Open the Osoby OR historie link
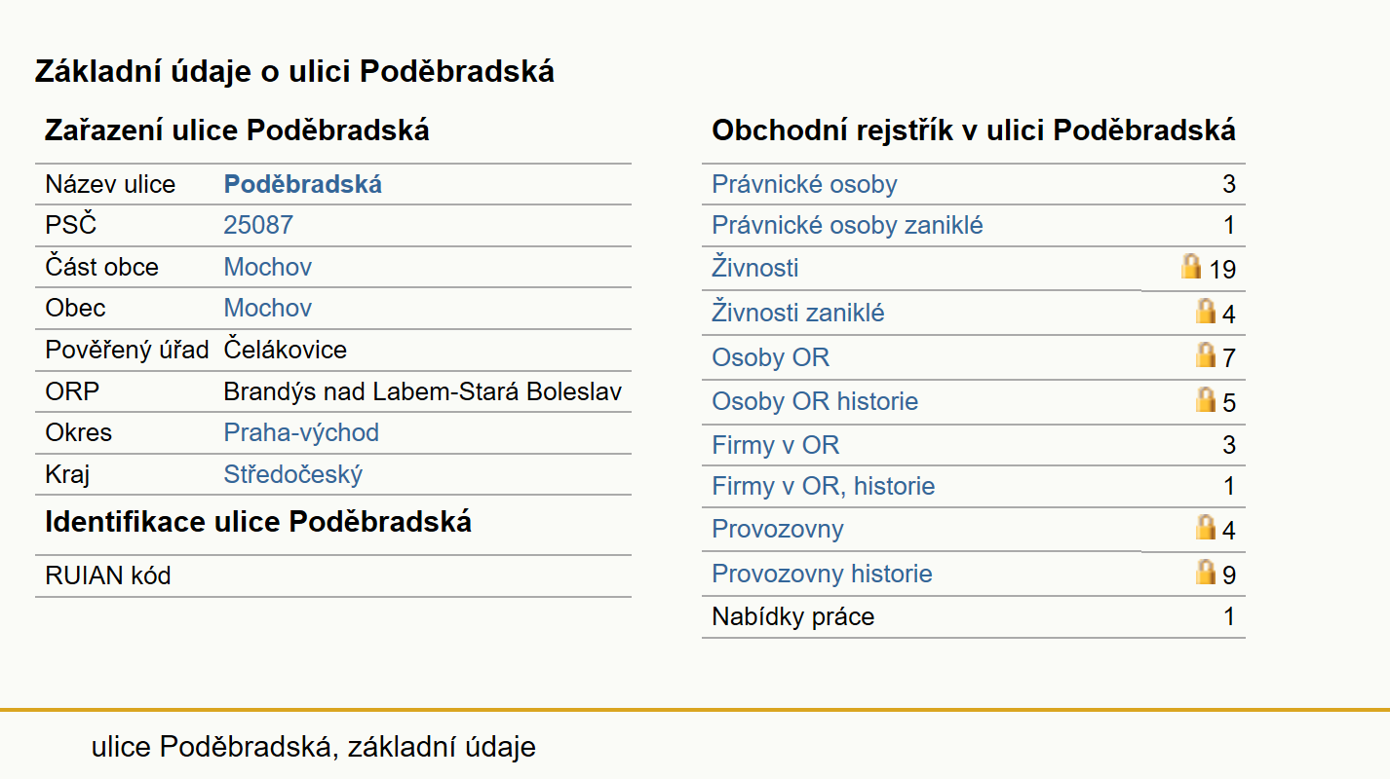Image resolution: width=1390 pixels, height=779 pixels. click(x=815, y=401)
